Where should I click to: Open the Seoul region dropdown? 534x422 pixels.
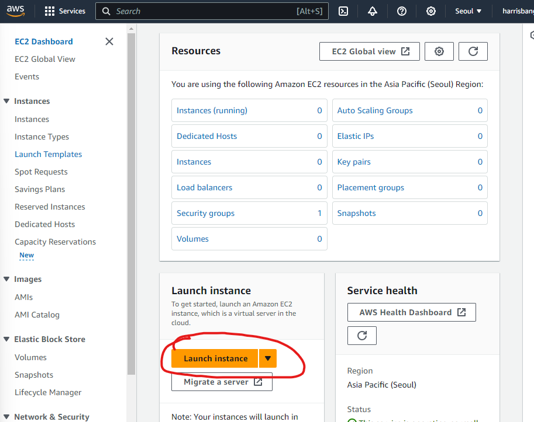(468, 11)
